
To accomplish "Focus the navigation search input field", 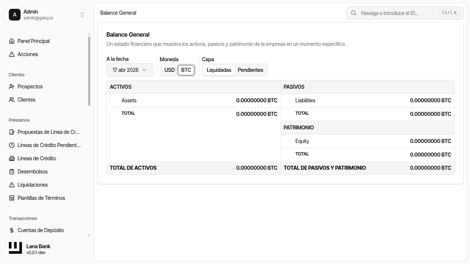I will coord(398,13).
